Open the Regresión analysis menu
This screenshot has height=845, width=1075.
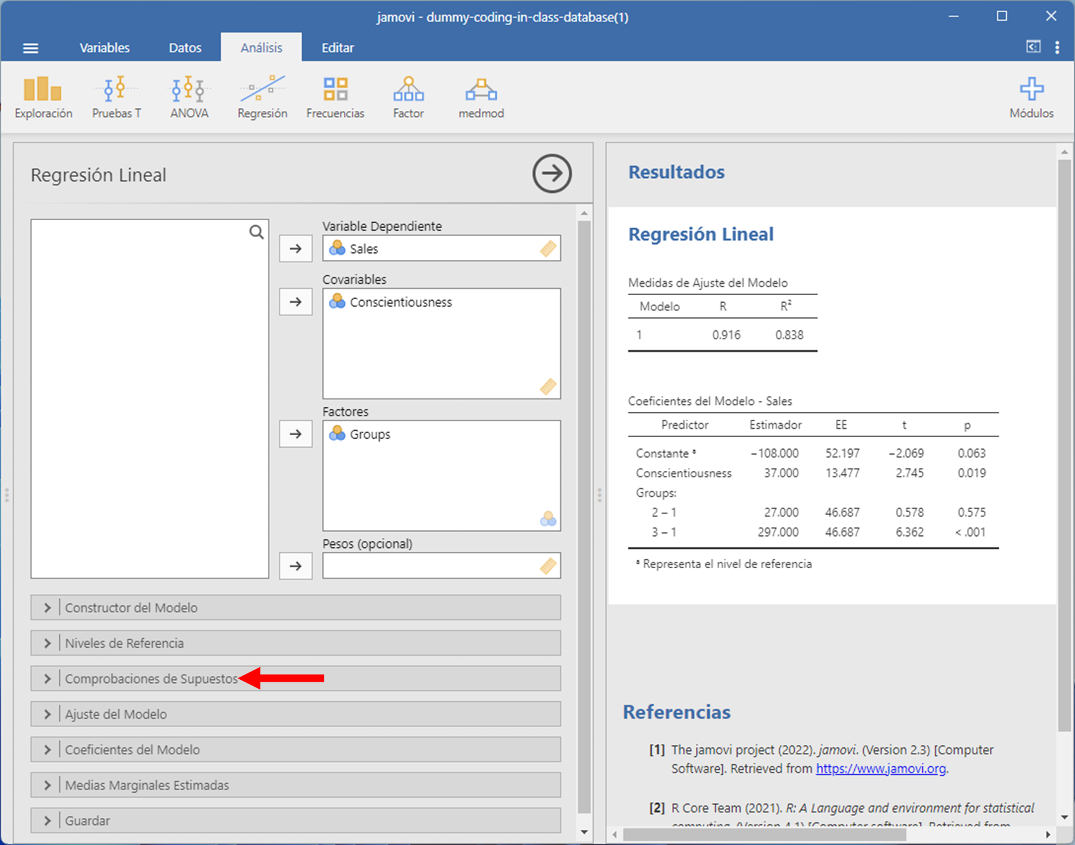[262, 97]
